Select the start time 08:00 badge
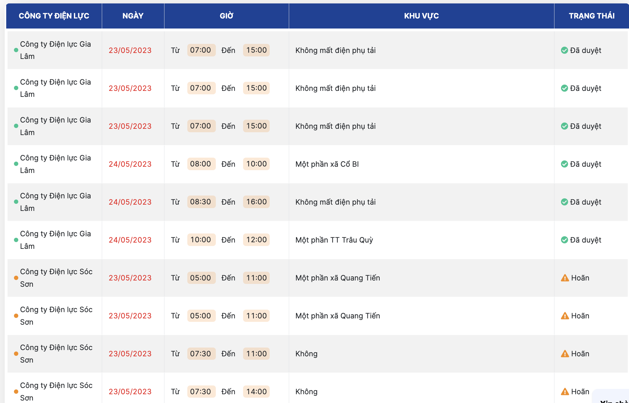This screenshot has width=629, height=403. [x=201, y=164]
